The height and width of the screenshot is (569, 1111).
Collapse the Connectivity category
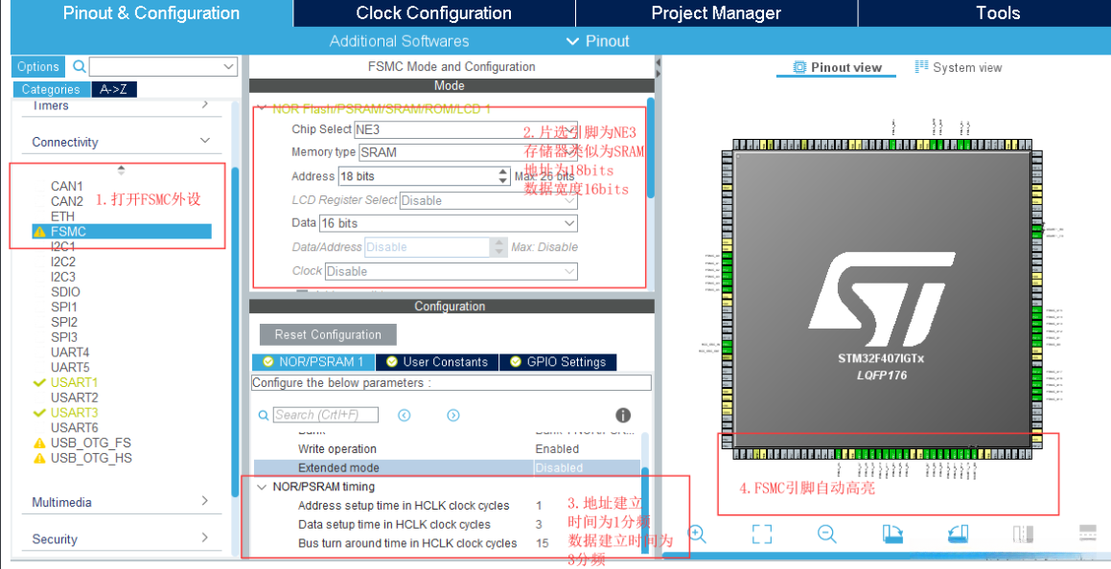pos(205,141)
